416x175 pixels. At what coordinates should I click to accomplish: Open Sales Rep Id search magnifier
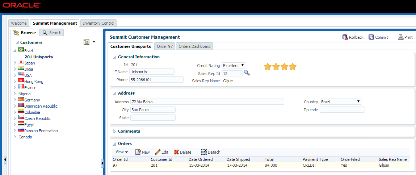247,73
